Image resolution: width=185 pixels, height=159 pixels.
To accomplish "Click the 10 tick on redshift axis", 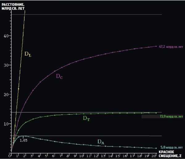I will [81, 156].
